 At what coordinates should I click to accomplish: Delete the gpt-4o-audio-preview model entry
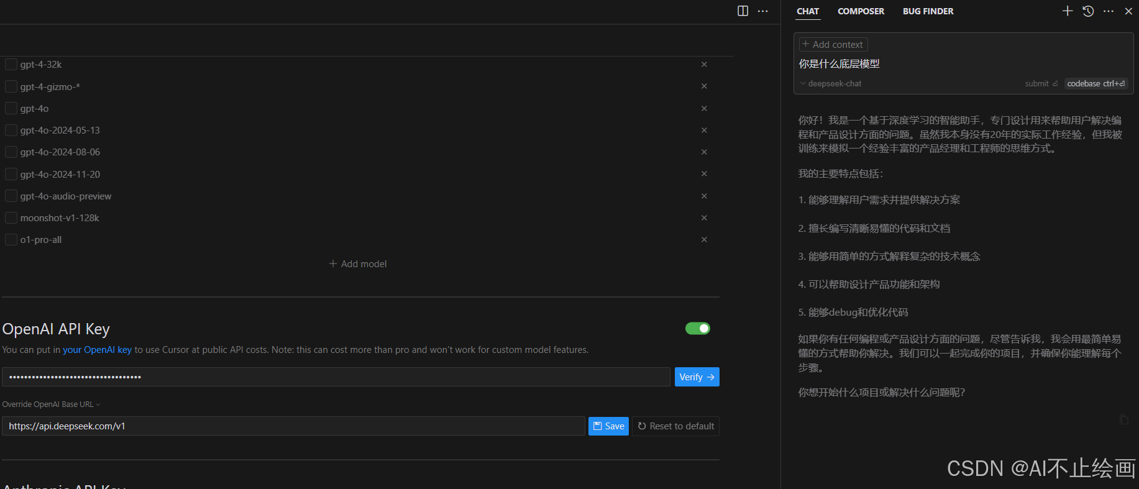coord(704,196)
